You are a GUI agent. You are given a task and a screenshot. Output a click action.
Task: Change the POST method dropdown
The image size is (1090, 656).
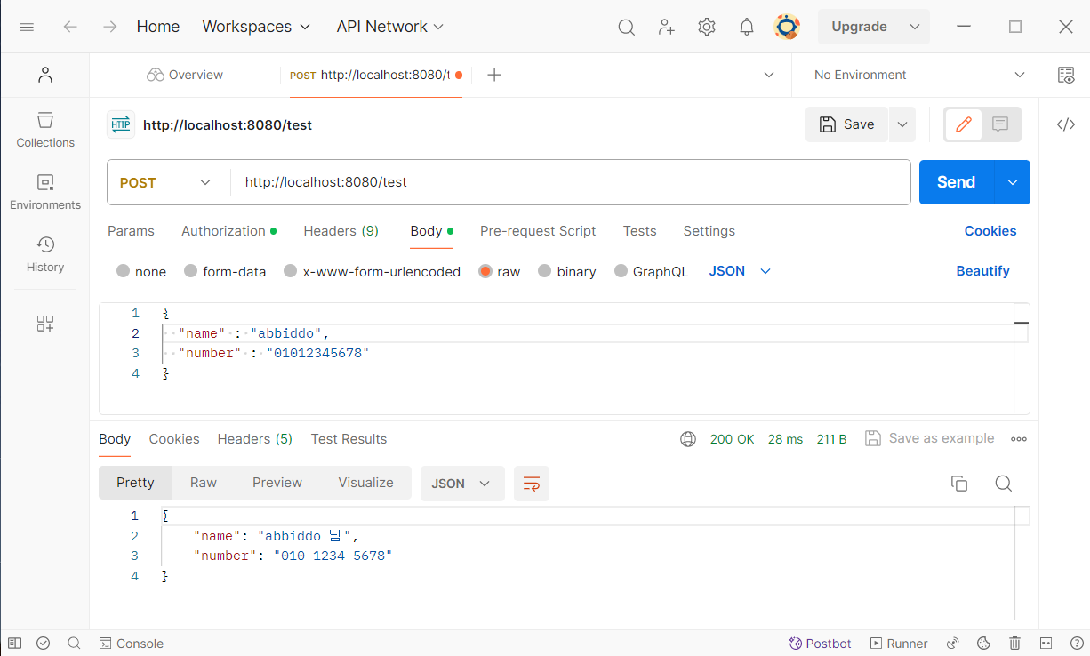(166, 182)
